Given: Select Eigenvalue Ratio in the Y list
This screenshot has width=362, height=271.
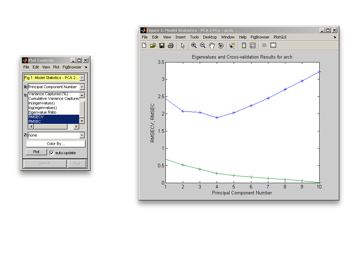Looking at the screenshot, I should click(x=42, y=112).
